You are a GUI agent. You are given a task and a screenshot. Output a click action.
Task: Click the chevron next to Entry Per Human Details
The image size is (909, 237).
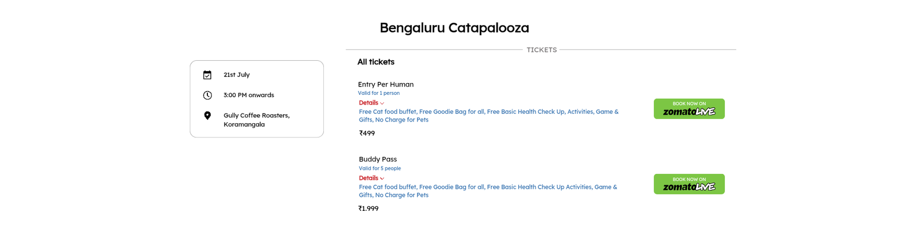pyautogui.click(x=382, y=103)
